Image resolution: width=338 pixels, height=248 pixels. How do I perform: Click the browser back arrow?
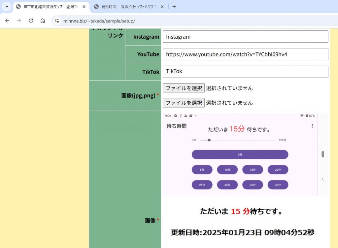tap(7, 21)
